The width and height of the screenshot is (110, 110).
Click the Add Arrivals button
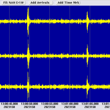(41, 3)
